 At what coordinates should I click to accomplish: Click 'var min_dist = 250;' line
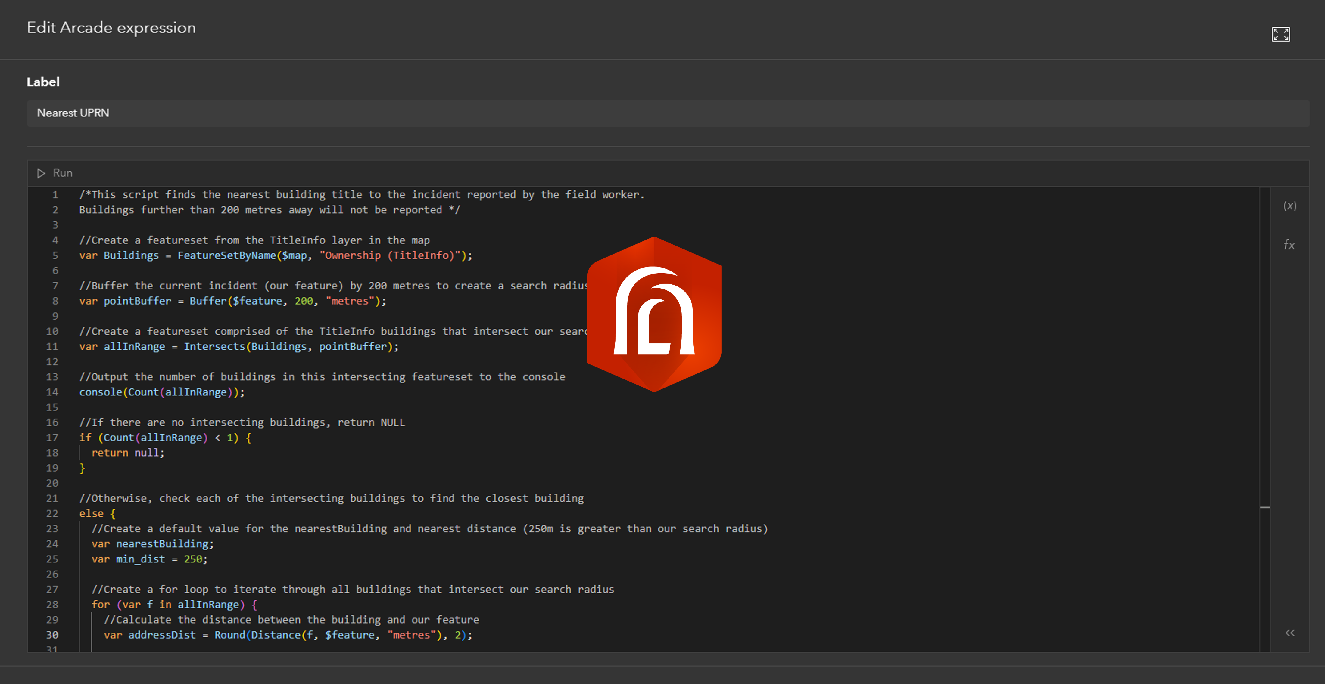tap(149, 559)
